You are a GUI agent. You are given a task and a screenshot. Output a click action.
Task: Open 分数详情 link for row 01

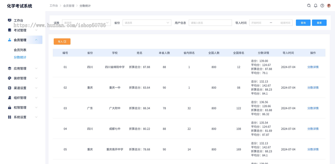coord(313,67)
